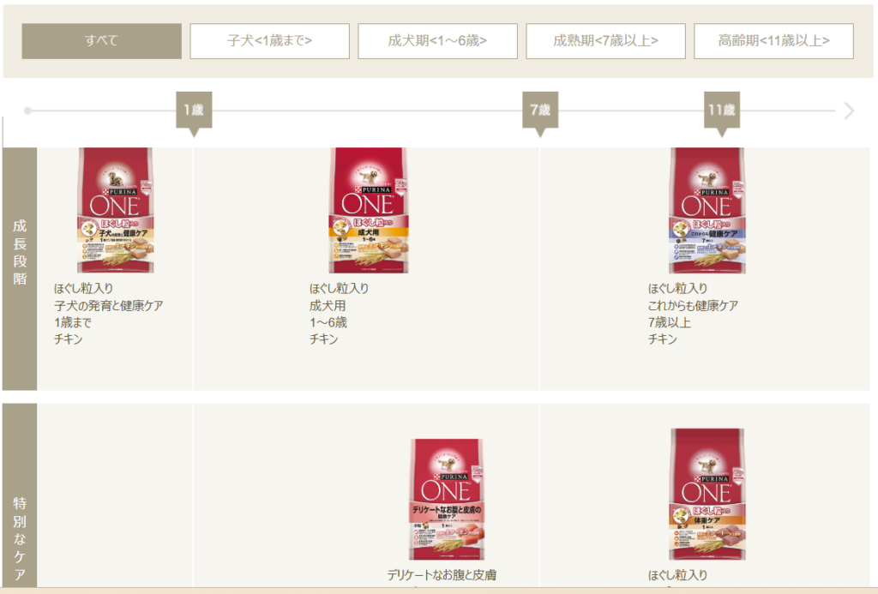Click デリケートなお腹と皮膚 text link
The image size is (878, 594).
coord(442,575)
